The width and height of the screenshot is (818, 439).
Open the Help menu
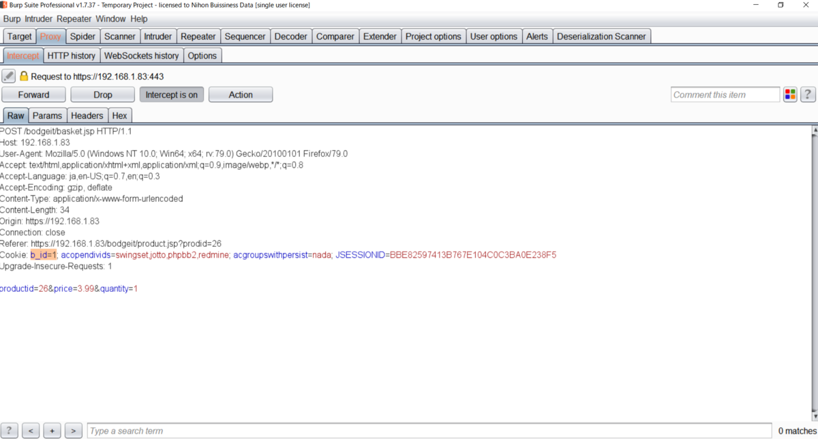[139, 19]
